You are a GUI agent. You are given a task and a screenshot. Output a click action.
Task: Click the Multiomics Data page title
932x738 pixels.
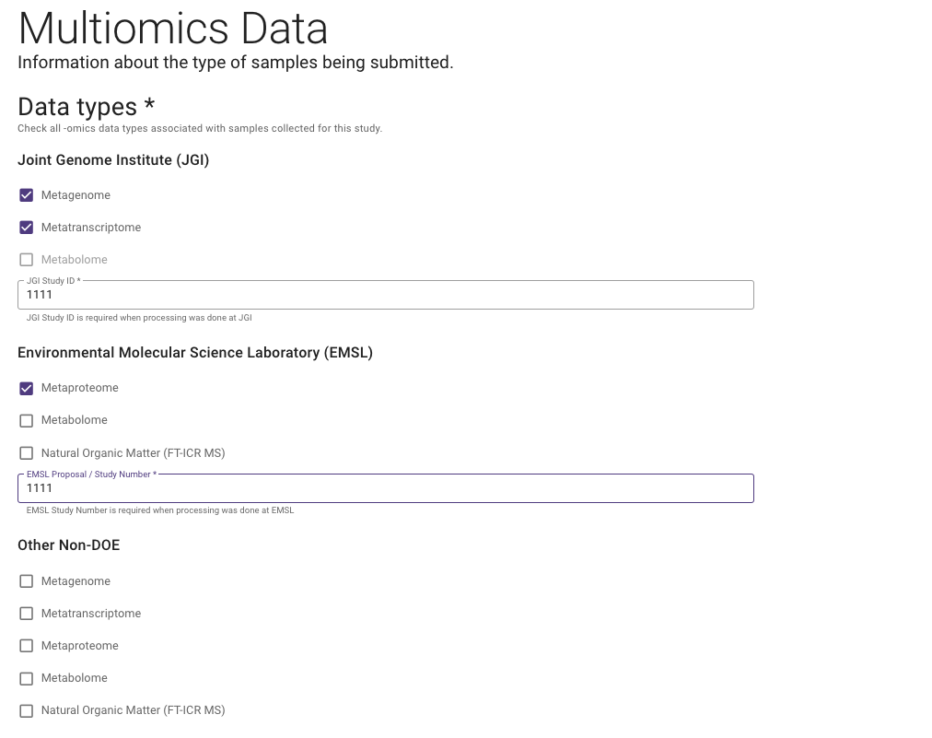(173, 29)
